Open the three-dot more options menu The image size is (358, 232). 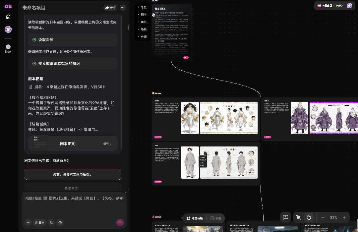point(123,8)
